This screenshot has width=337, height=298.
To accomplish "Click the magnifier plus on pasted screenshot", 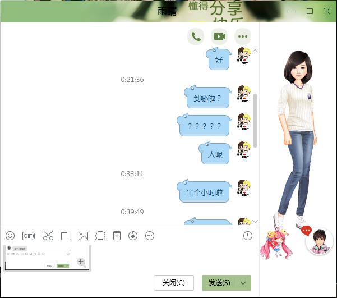I will 81,262.
